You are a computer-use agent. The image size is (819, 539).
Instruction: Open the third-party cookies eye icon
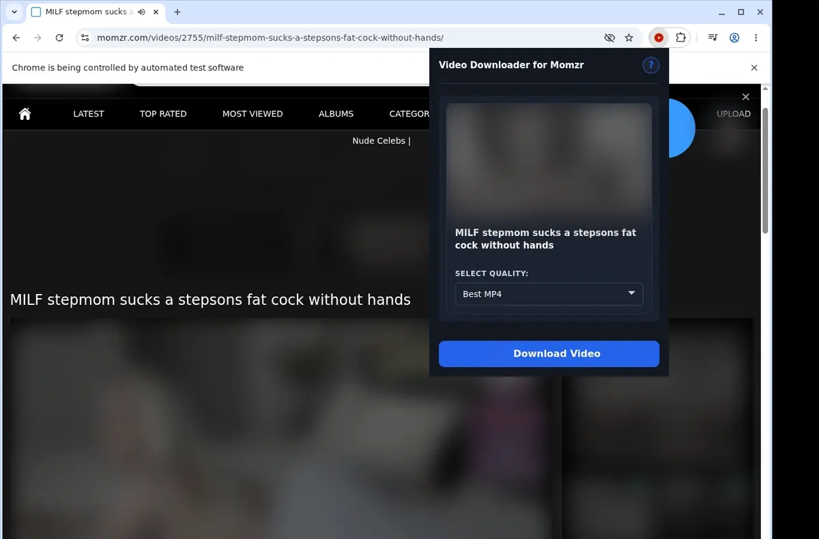point(609,38)
